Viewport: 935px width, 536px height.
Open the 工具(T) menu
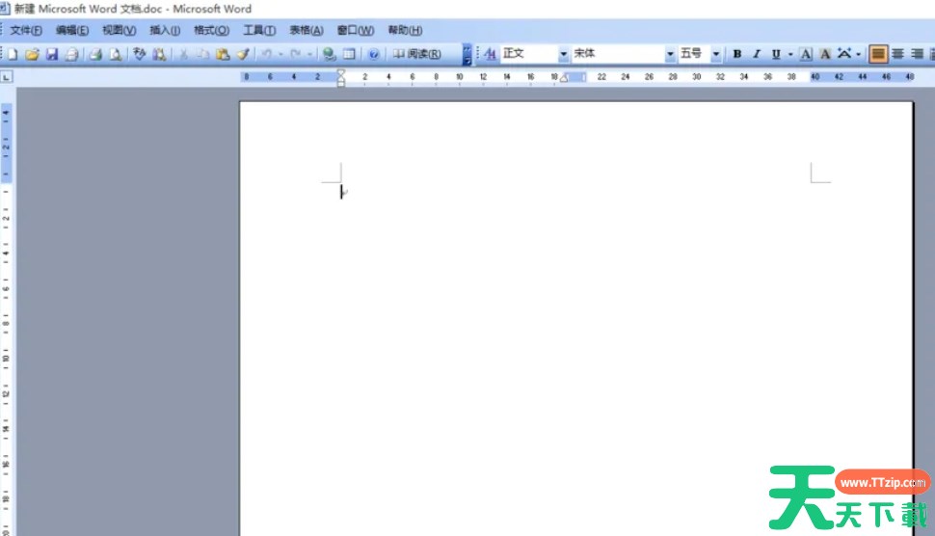coord(259,31)
